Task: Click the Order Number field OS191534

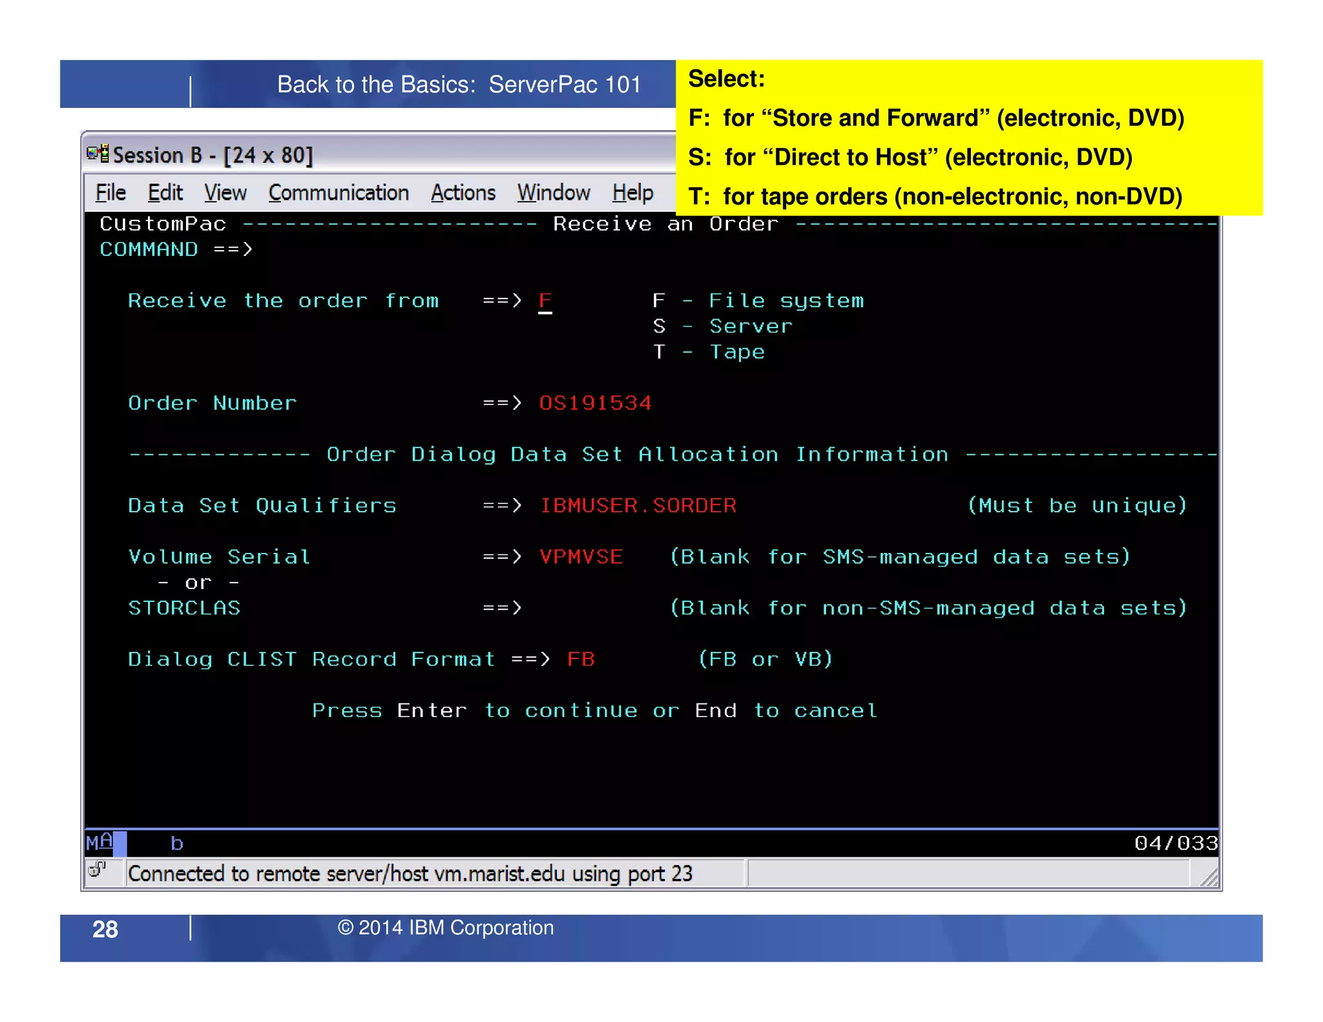Action: (x=595, y=403)
